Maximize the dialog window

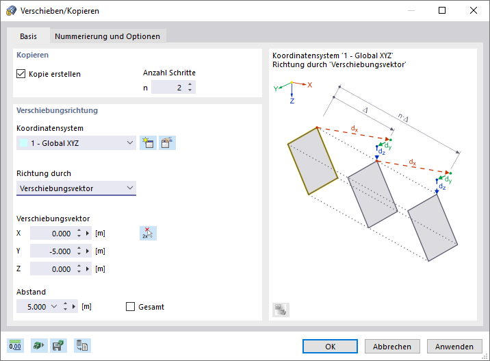[442, 11]
